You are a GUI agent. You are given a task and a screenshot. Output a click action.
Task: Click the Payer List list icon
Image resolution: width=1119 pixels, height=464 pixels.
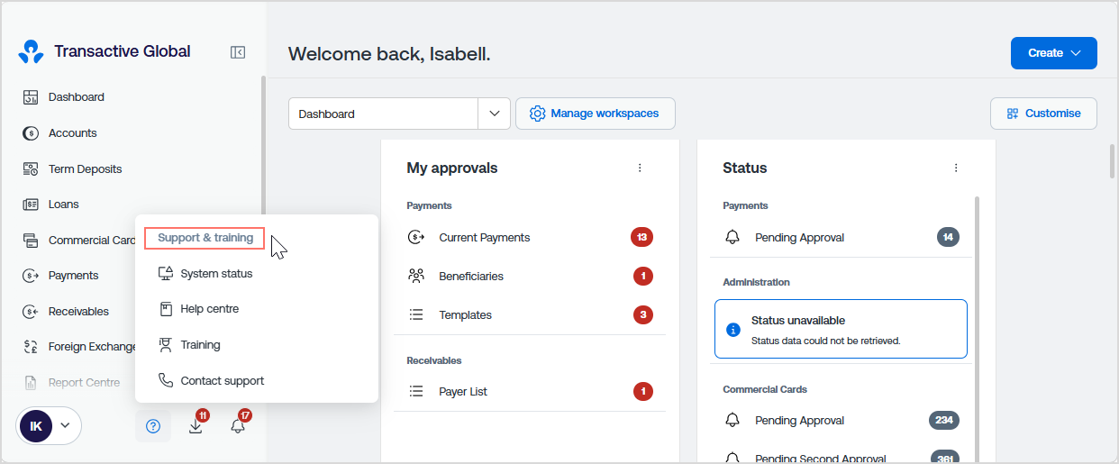click(416, 391)
